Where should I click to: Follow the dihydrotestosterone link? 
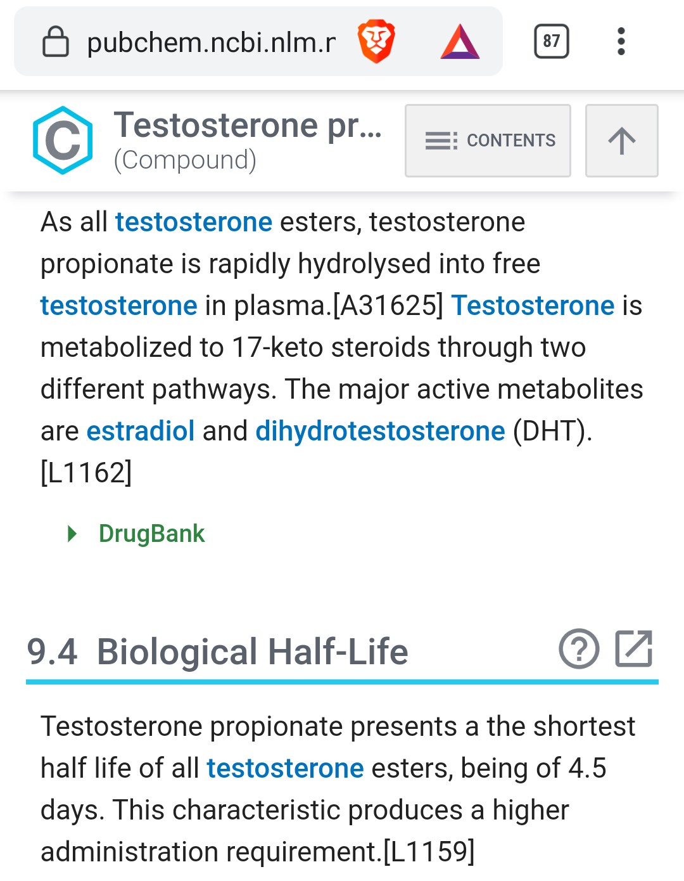pyautogui.click(x=380, y=431)
